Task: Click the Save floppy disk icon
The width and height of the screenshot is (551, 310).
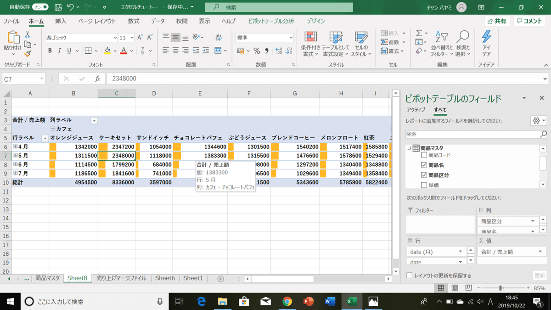Action: point(58,7)
